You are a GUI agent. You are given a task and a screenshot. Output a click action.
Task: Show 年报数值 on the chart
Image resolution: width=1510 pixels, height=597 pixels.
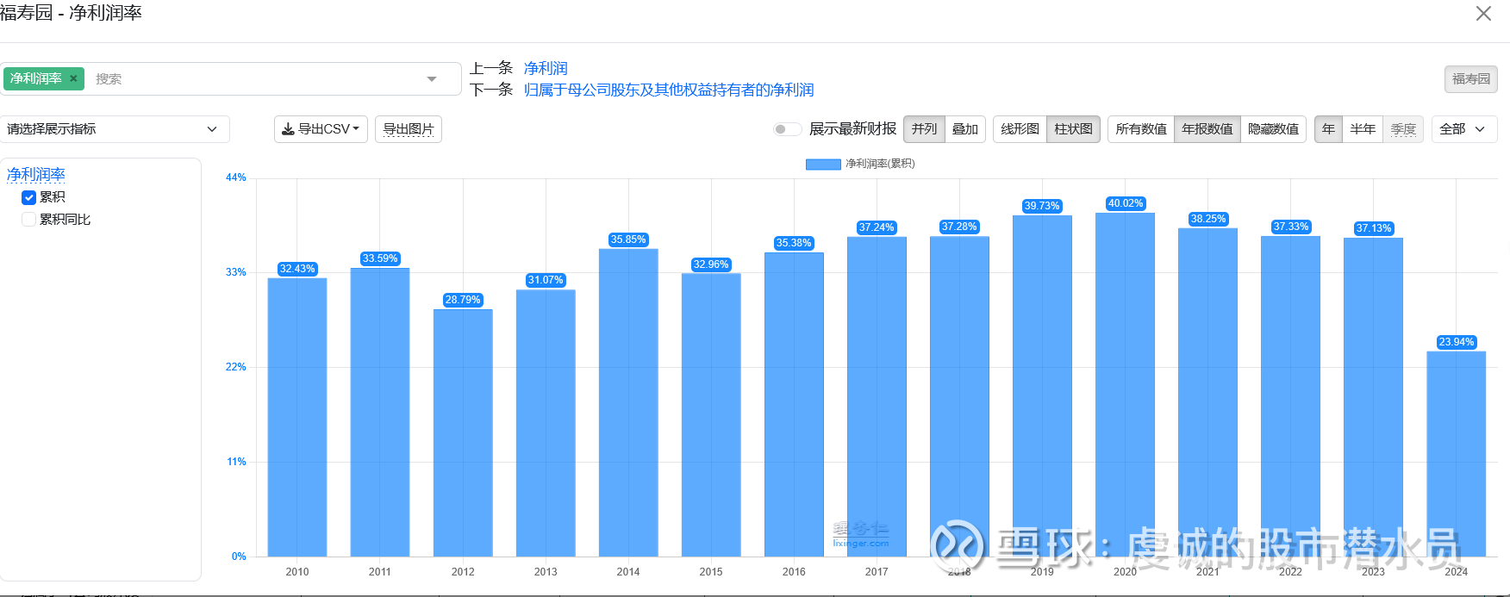[1207, 129]
